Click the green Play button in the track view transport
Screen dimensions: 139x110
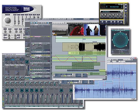tap(65, 76)
